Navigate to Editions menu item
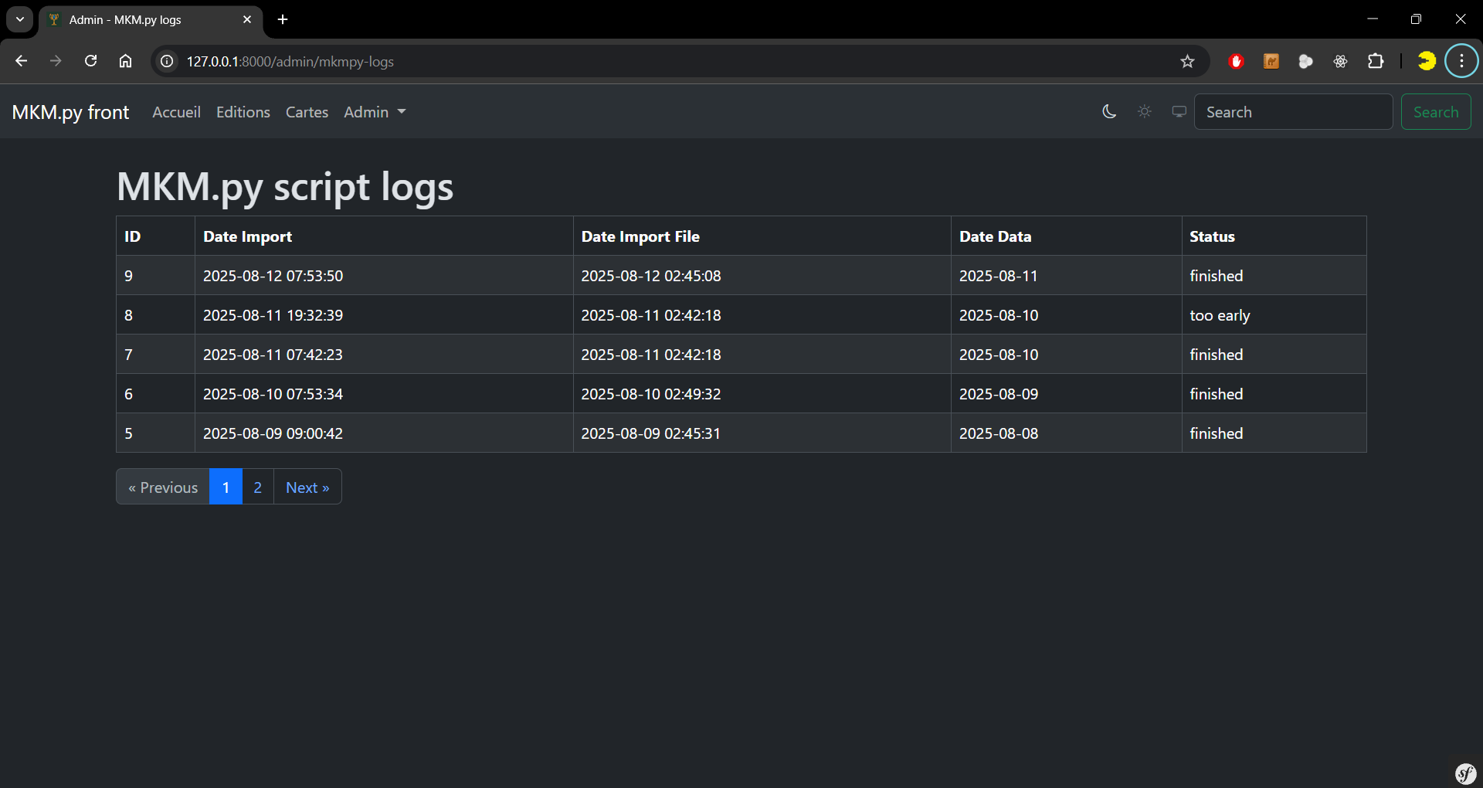The height and width of the screenshot is (788, 1483). coord(243,112)
